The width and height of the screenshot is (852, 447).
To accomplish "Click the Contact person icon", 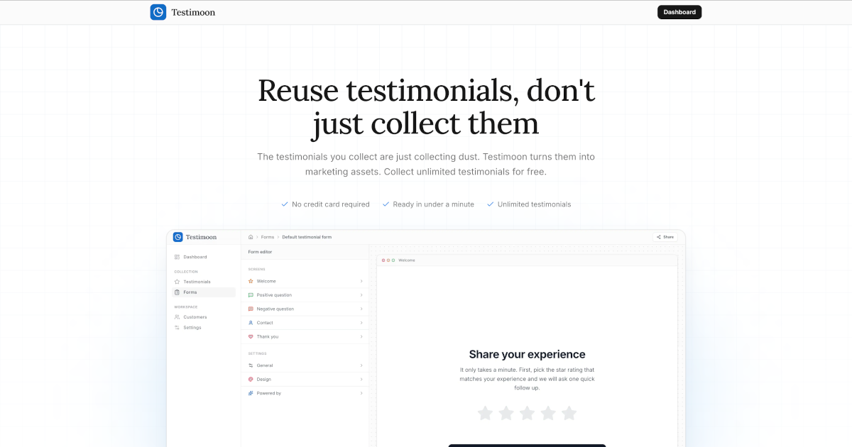I will click(251, 323).
